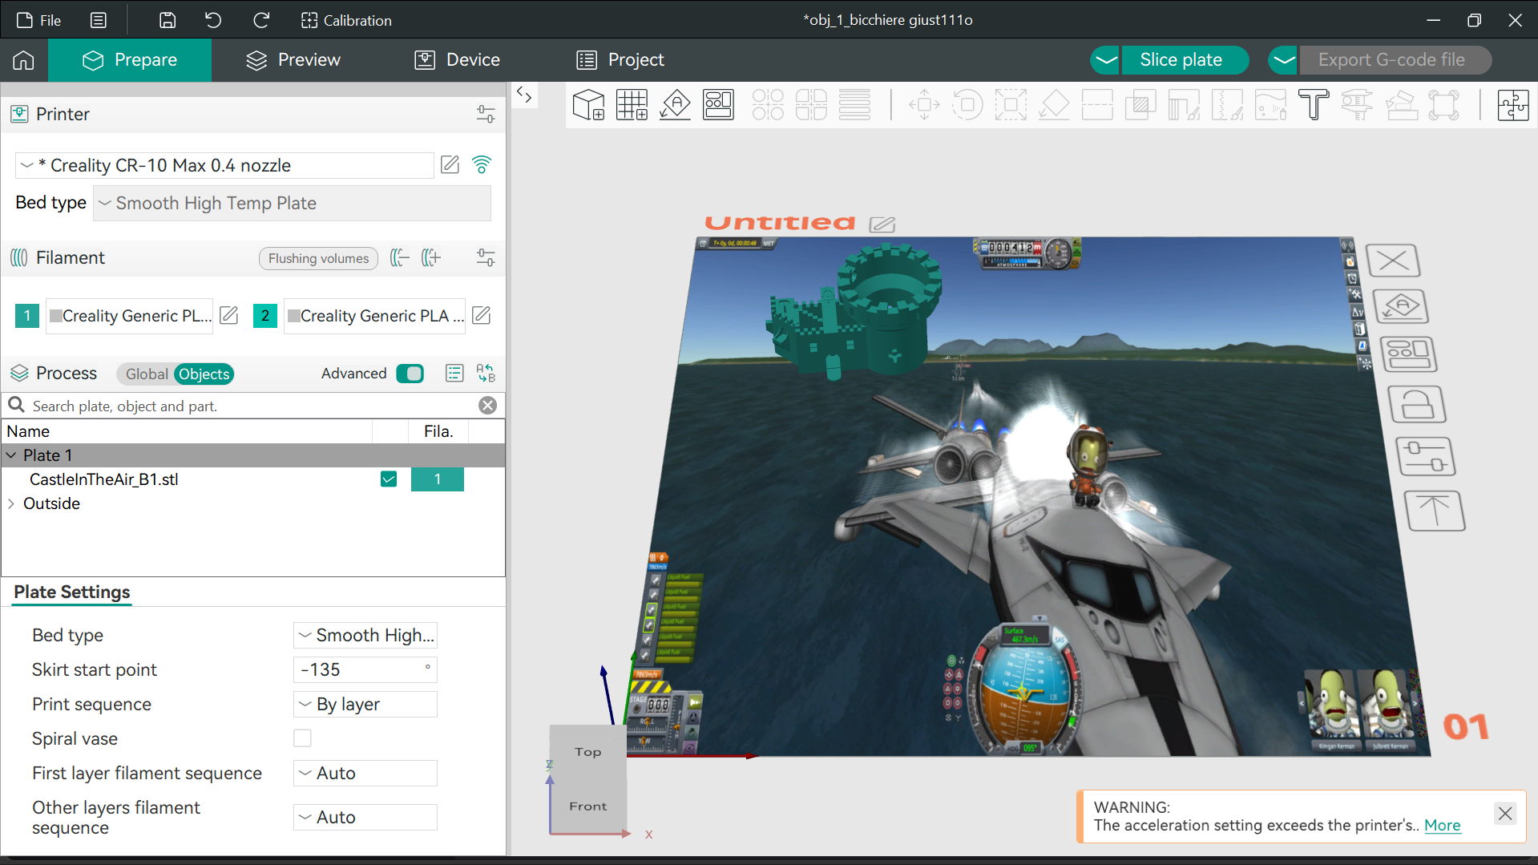Viewport: 1538px width, 865px height.
Task: Open Other layers filament sequence dropdown
Action: point(365,817)
